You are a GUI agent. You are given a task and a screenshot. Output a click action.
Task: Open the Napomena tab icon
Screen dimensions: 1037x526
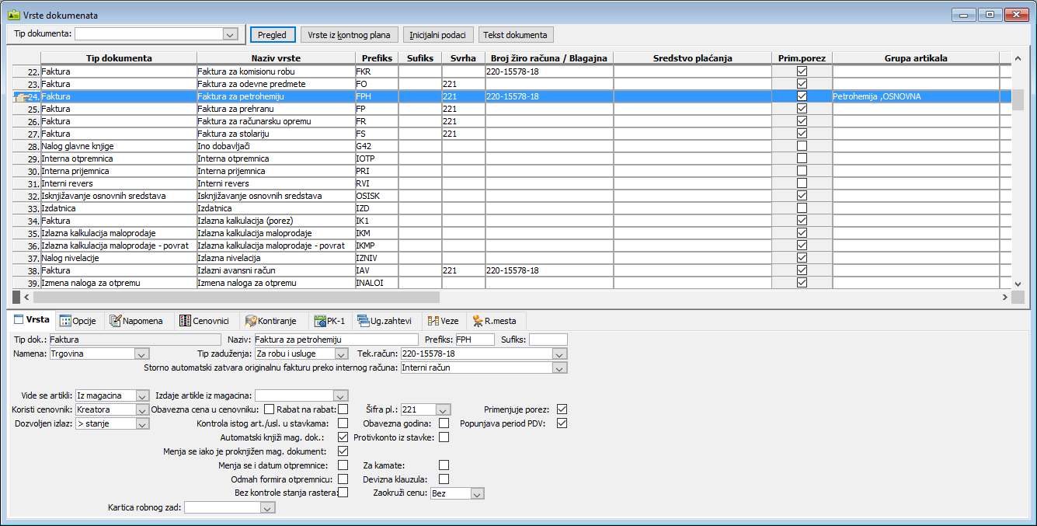tap(117, 321)
